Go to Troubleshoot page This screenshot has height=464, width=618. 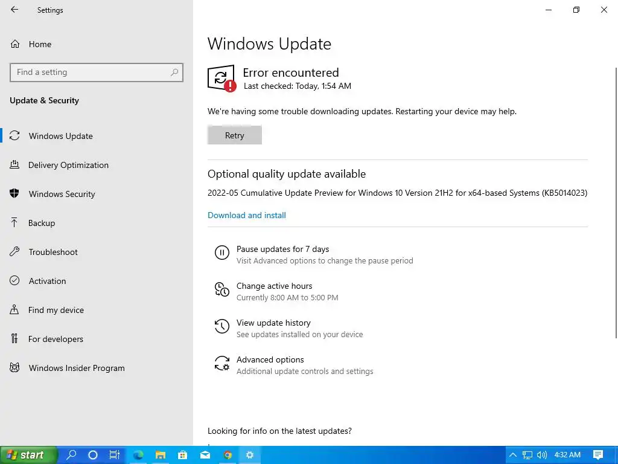click(x=53, y=252)
